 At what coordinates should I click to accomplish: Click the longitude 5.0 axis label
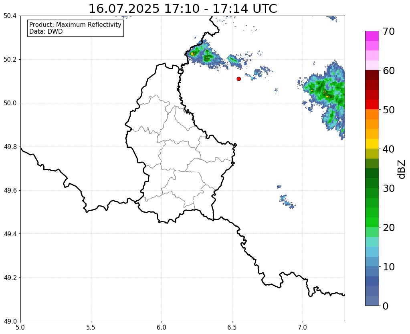point(20,327)
